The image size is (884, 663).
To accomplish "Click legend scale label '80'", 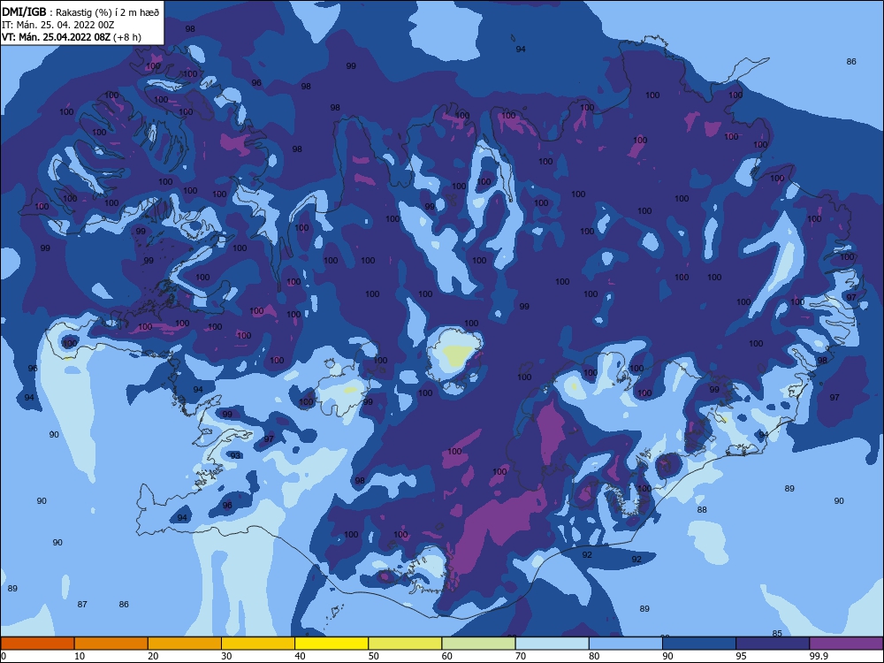I will pyautogui.click(x=594, y=656).
